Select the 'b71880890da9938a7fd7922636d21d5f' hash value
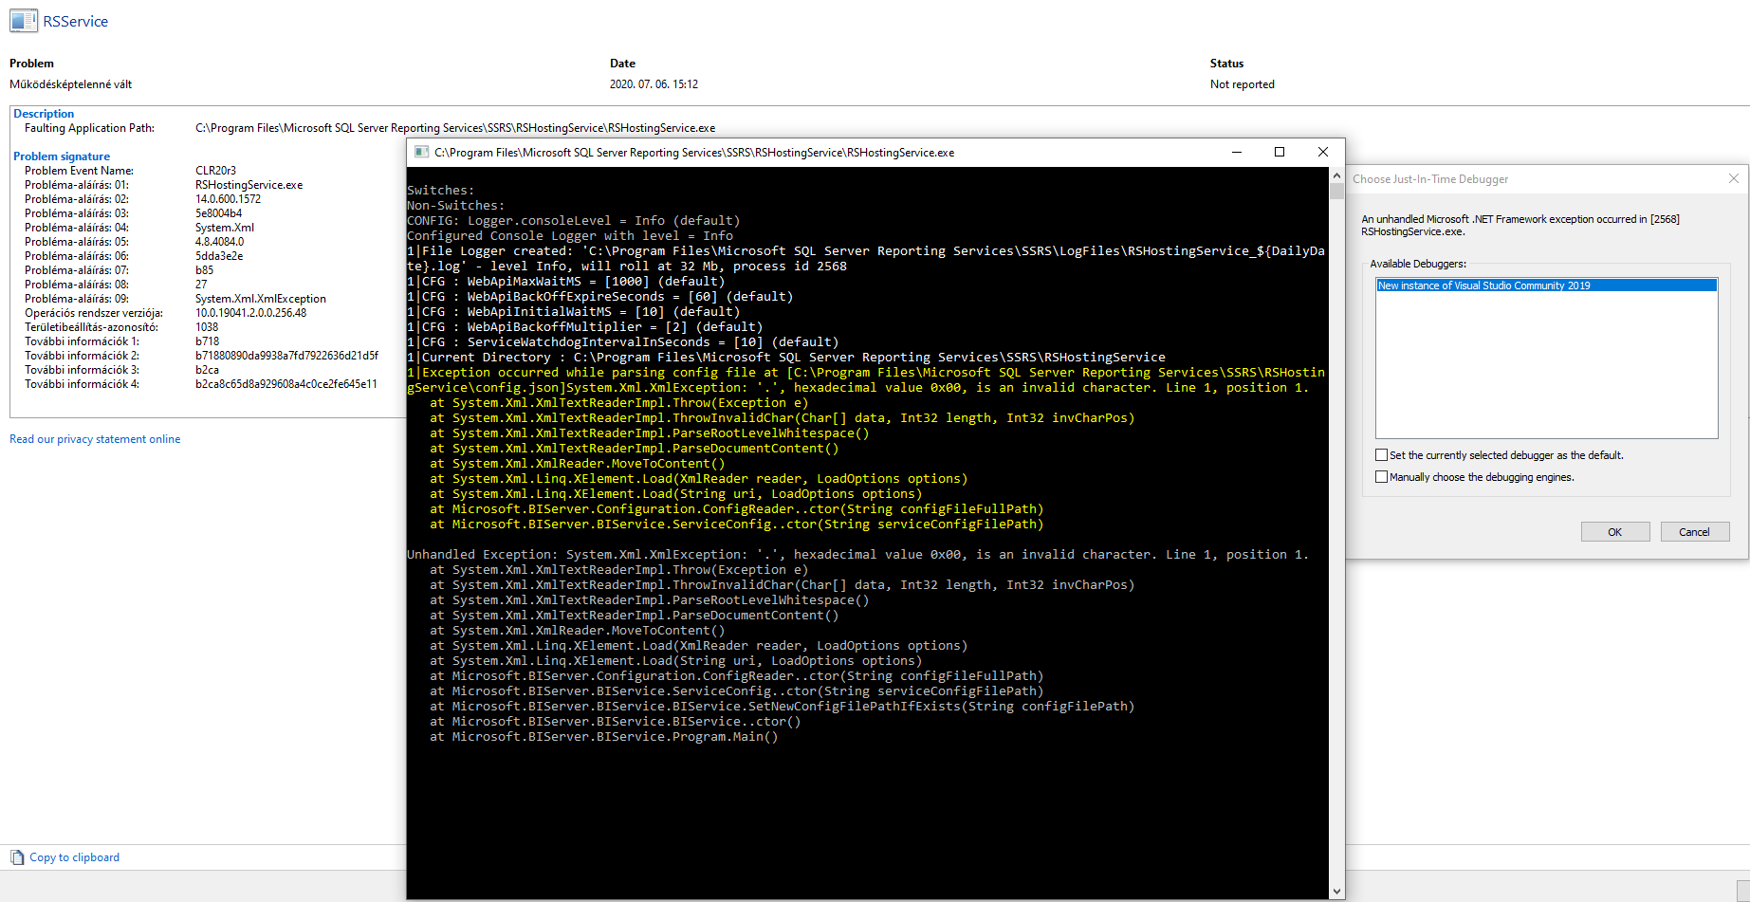Screen dimensions: 1750x902 tap(286, 356)
